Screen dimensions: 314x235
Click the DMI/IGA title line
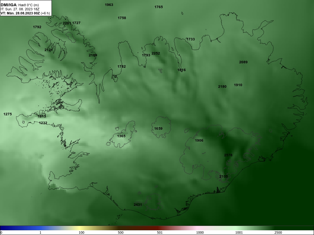(x=19, y=5)
